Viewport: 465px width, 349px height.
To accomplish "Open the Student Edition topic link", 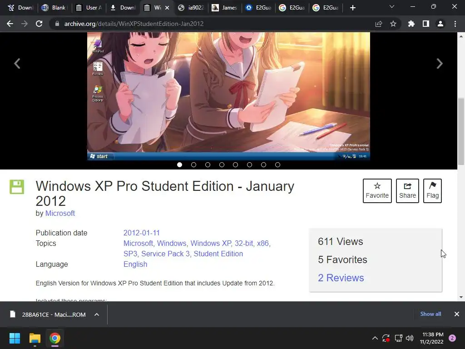I will click(218, 254).
